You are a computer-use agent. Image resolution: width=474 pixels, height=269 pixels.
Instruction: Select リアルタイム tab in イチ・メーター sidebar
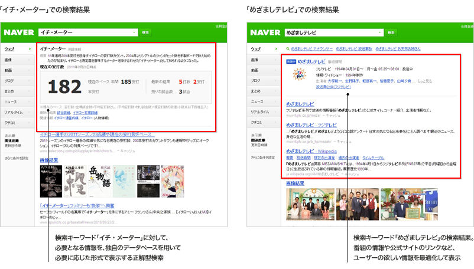tap(17, 112)
